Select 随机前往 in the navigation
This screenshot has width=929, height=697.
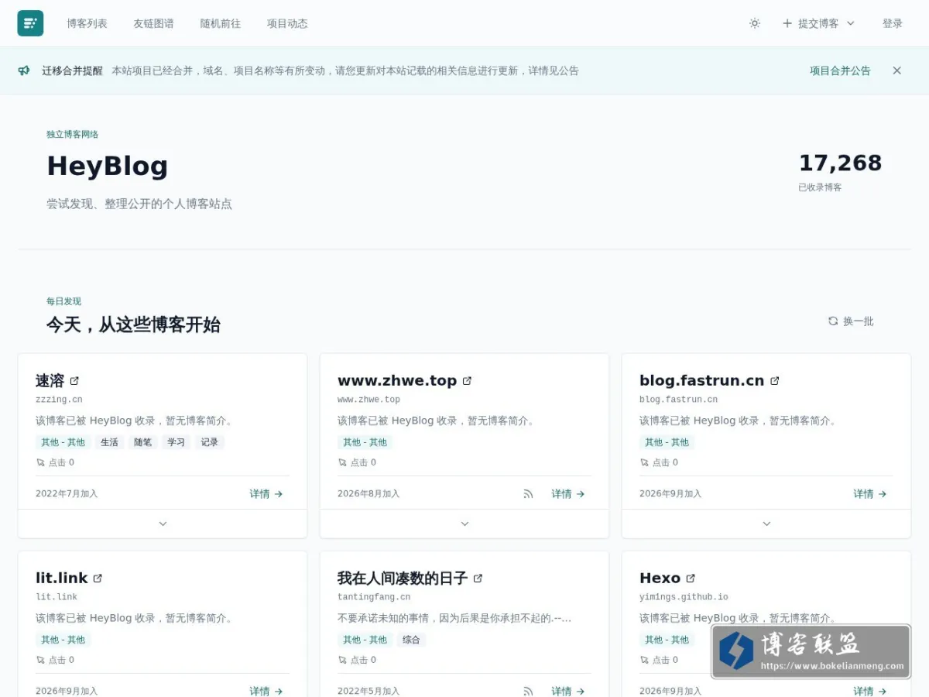click(221, 23)
